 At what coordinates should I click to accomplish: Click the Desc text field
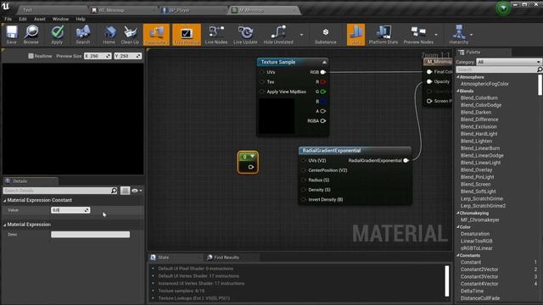point(91,235)
